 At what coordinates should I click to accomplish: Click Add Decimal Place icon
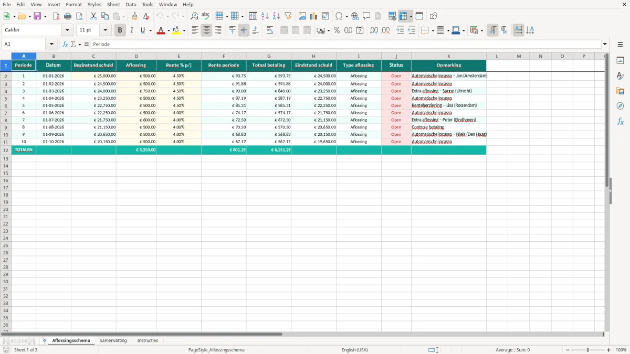click(x=374, y=30)
